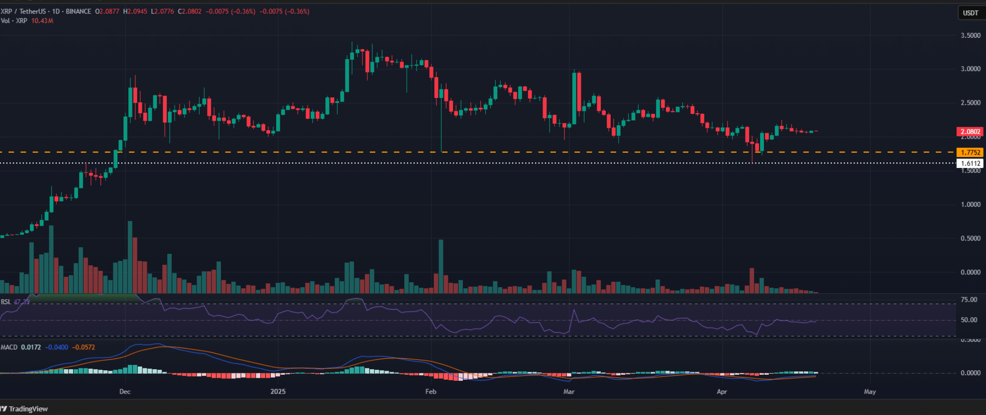
Task: Open the USDT currency selector
Action: 971,13
